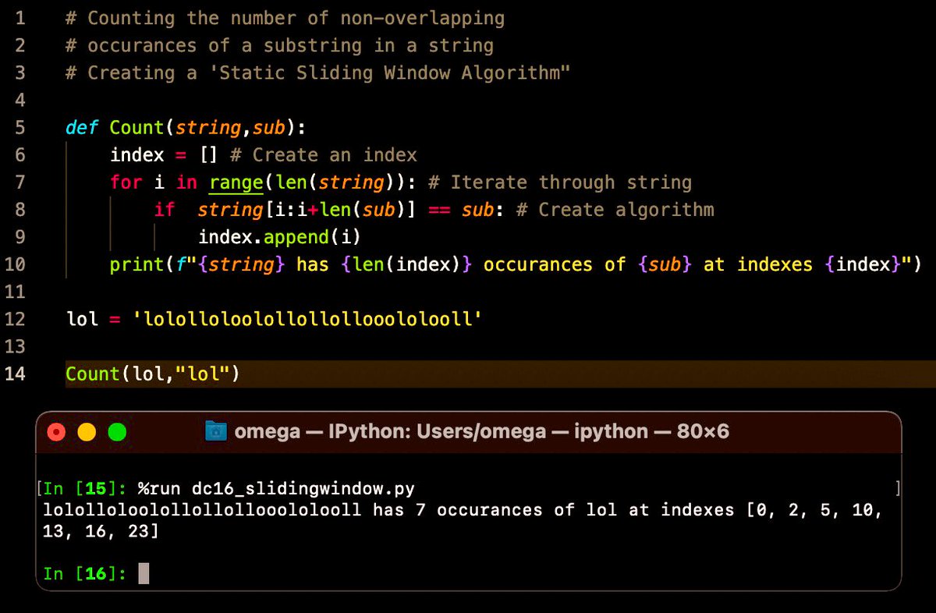Viewport: 936px width, 613px height.
Task: Click the underlined 'range' call on line 7
Action: pos(236,182)
